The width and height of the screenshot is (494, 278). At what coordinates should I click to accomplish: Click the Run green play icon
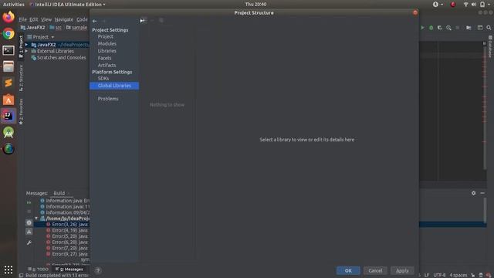(x=422, y=28)
